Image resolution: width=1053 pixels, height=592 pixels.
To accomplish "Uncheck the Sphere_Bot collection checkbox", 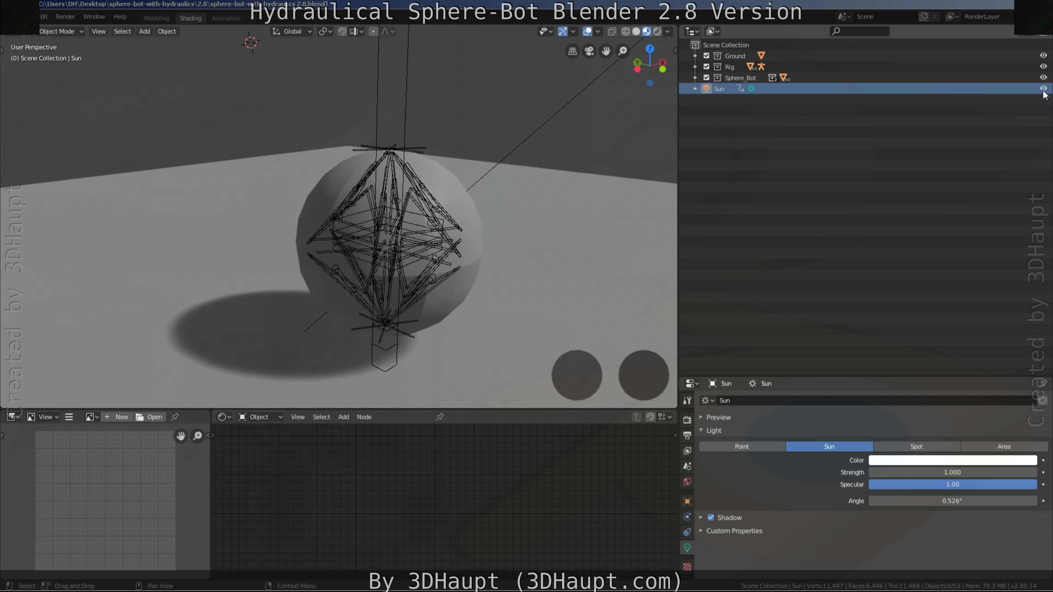I will click(x=706, y=78).
